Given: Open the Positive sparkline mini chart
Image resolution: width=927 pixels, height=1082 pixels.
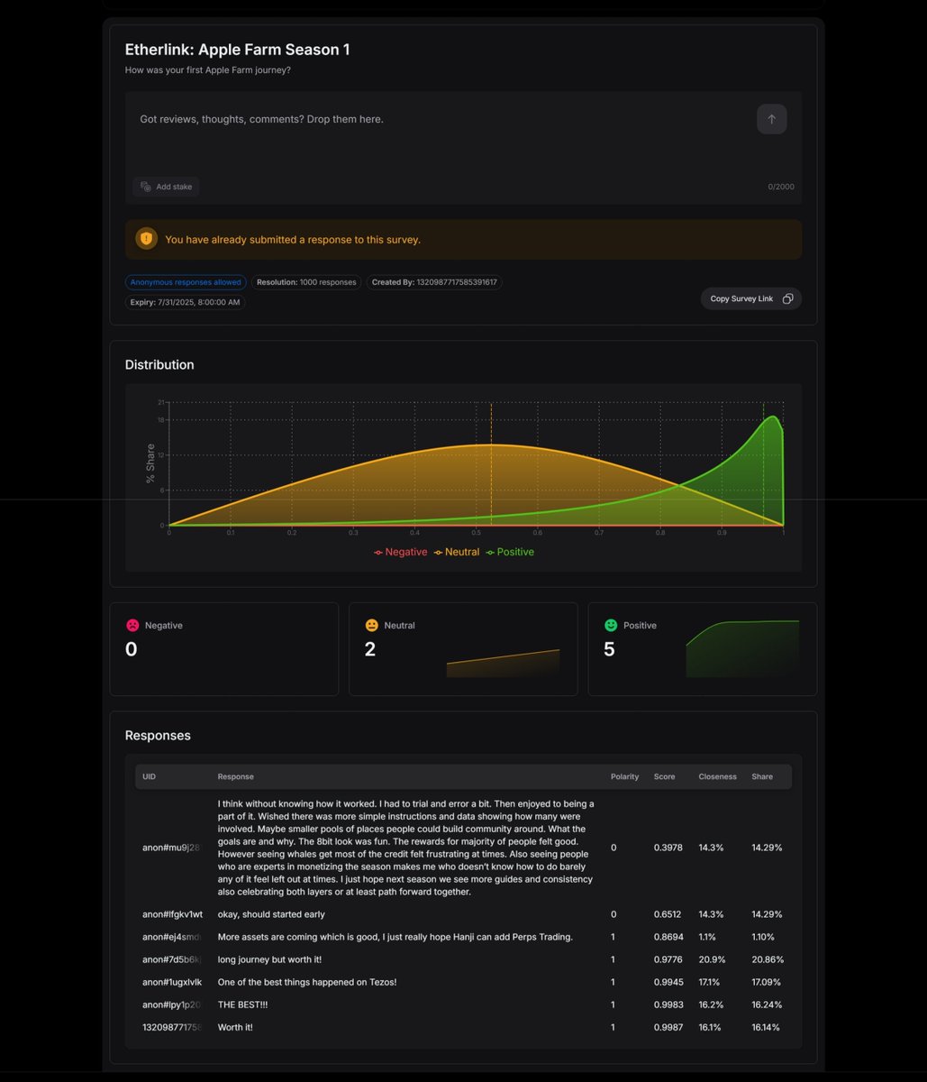Looking at the screenshot, I should (x=742, y=648).
